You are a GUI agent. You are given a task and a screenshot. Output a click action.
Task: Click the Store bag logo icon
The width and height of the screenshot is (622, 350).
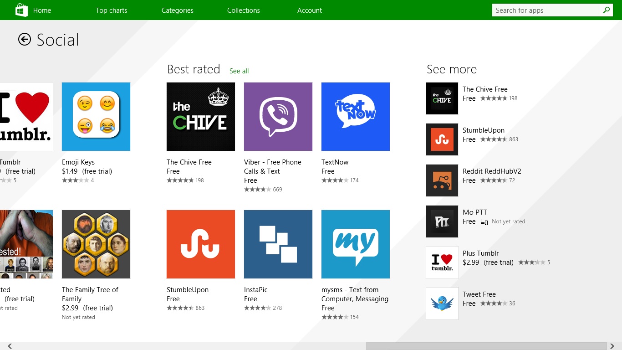click(21, 10)
